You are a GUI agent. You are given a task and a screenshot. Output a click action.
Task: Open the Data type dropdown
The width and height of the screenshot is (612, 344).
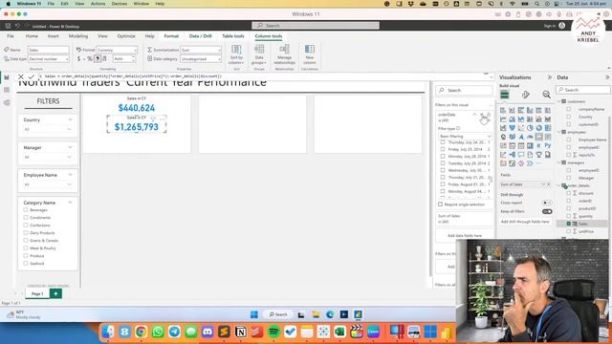[49, 59]
